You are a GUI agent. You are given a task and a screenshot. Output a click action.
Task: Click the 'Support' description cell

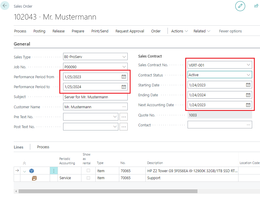(x=192, y=178)
